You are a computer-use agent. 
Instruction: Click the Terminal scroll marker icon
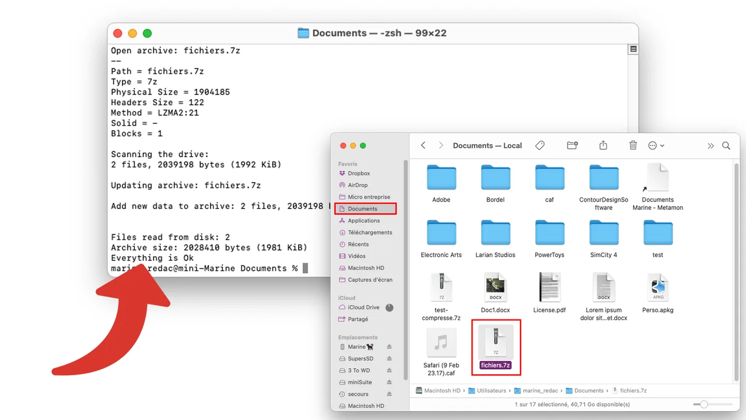pos(633,49)
